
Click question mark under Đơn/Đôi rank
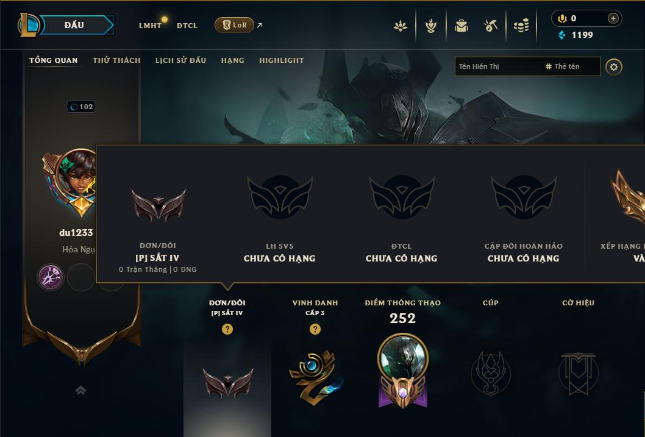click(x=227, y=329)
